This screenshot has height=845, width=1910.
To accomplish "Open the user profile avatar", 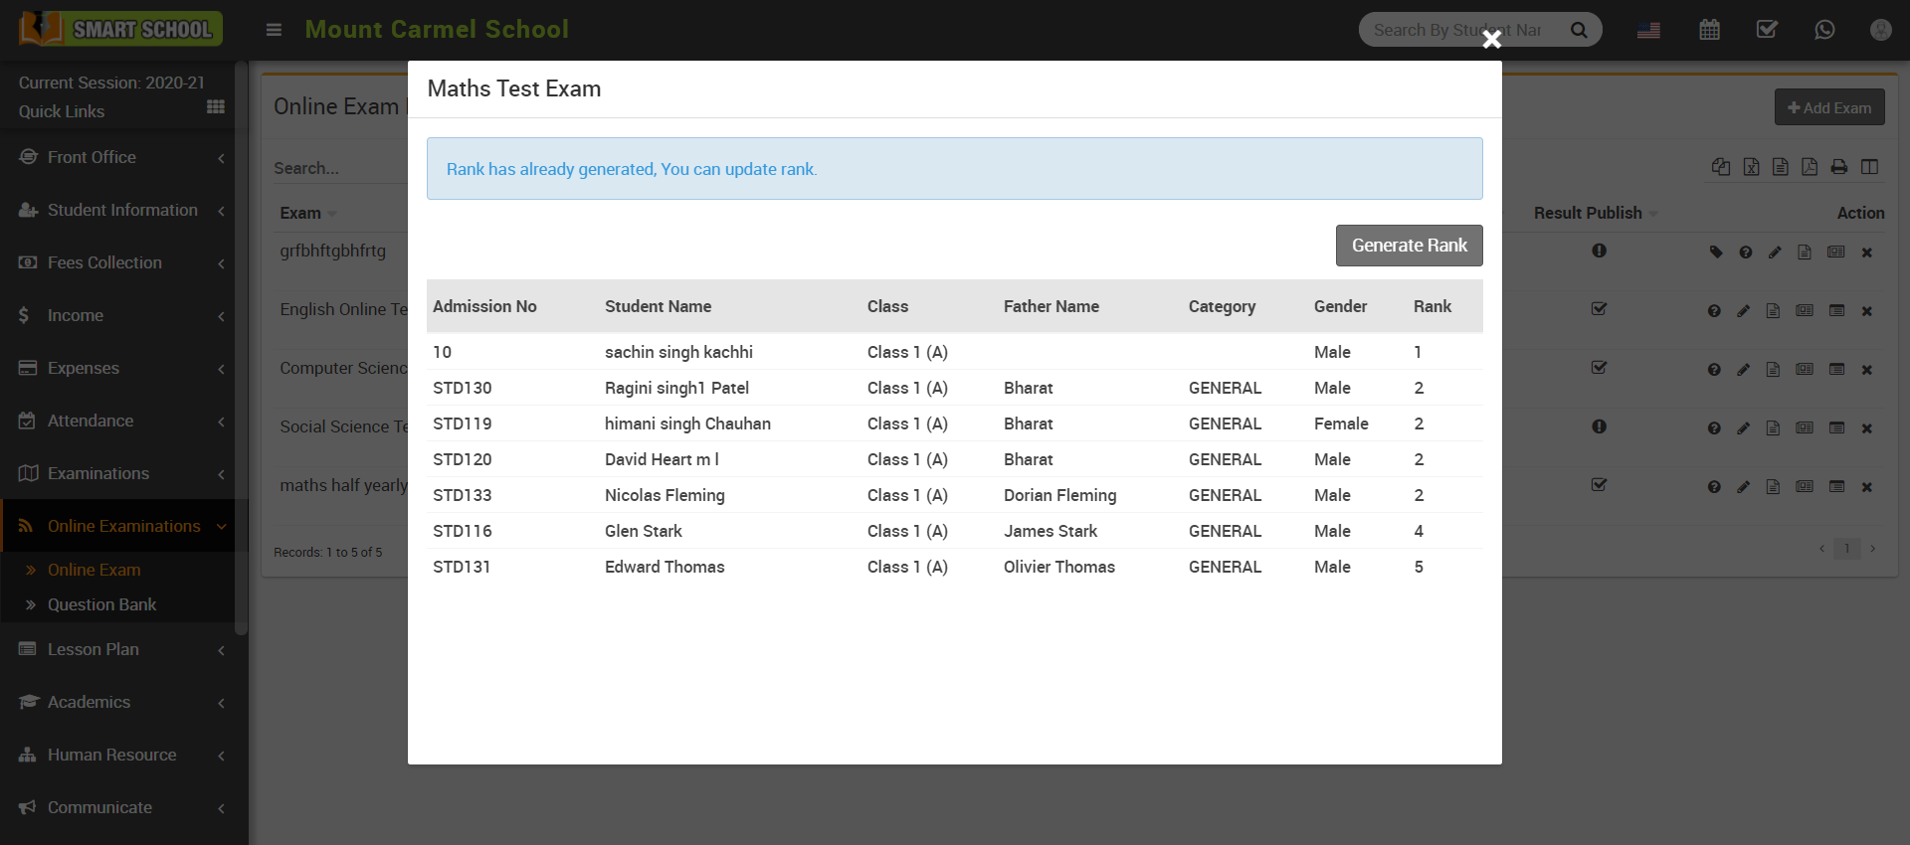I will click(1880, 30).
